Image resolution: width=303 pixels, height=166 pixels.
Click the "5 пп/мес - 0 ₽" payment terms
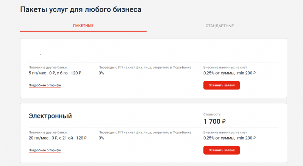coord(55,73)
